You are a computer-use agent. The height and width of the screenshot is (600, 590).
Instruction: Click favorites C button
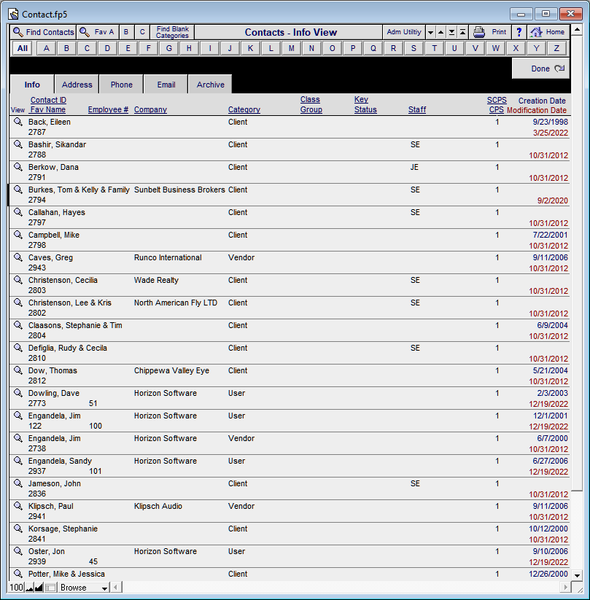click(x=142, y=32)
